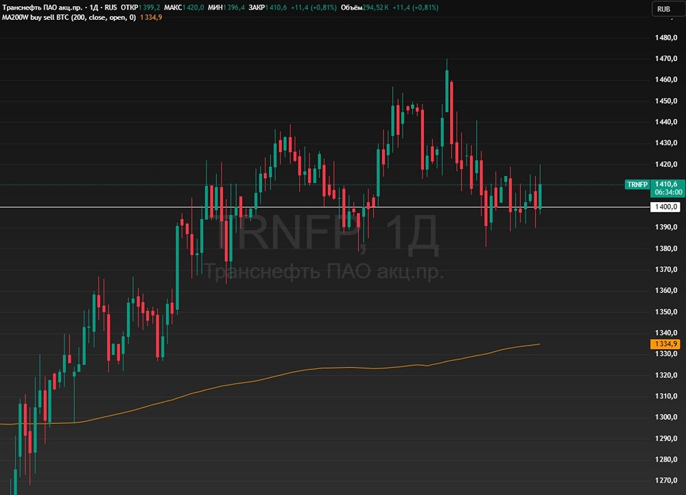Click the 1310,0 price axis label
The image size is (686, 495).
click(666, 396)
